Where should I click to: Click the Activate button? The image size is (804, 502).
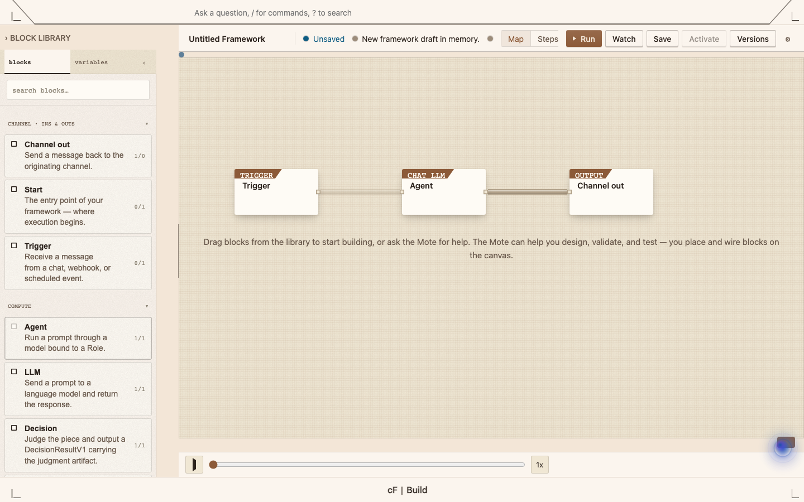click(704, 39)
